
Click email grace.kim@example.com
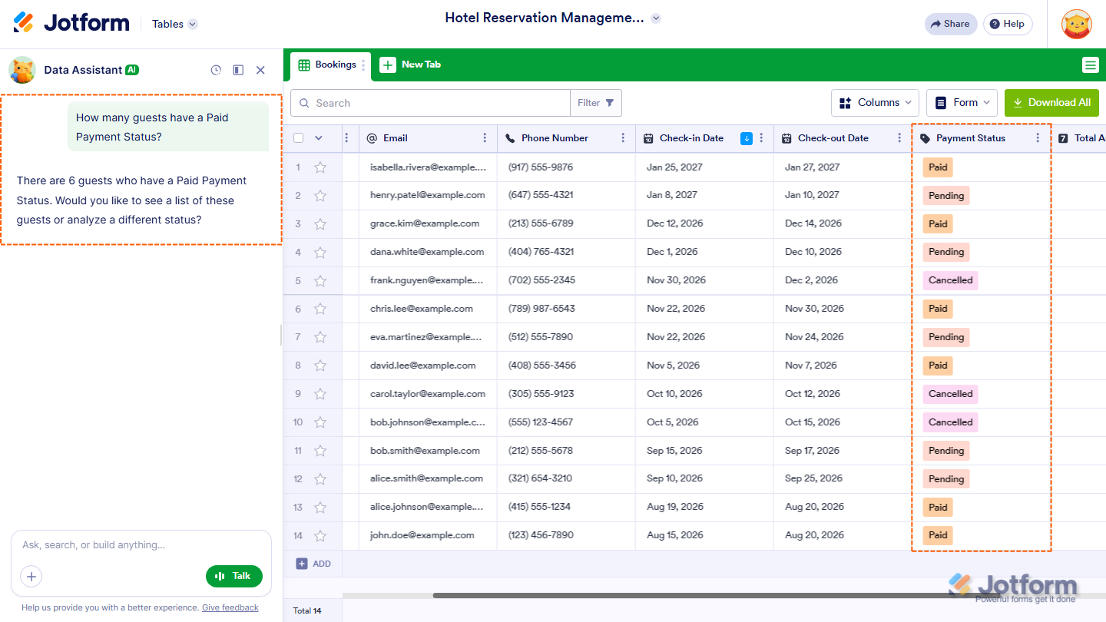pos(425,223)
